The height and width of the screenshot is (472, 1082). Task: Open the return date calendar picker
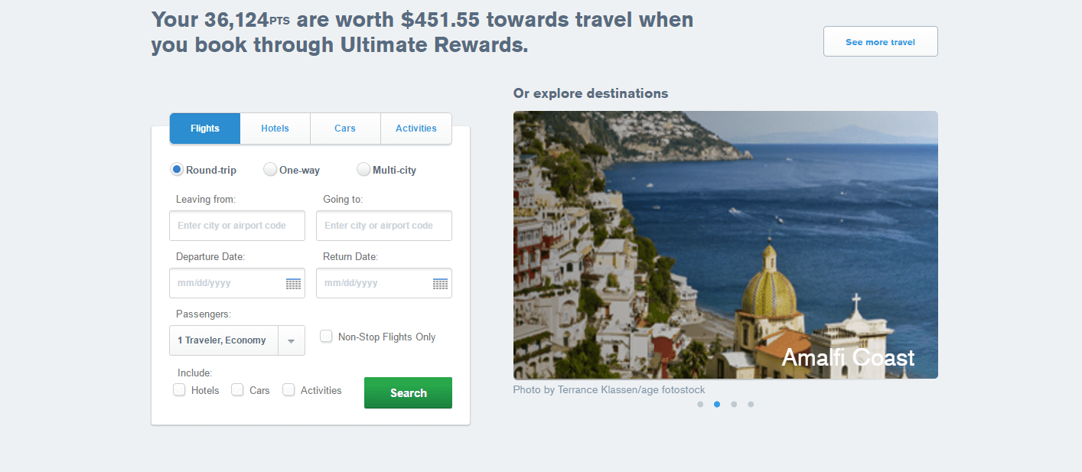(440, 283)
